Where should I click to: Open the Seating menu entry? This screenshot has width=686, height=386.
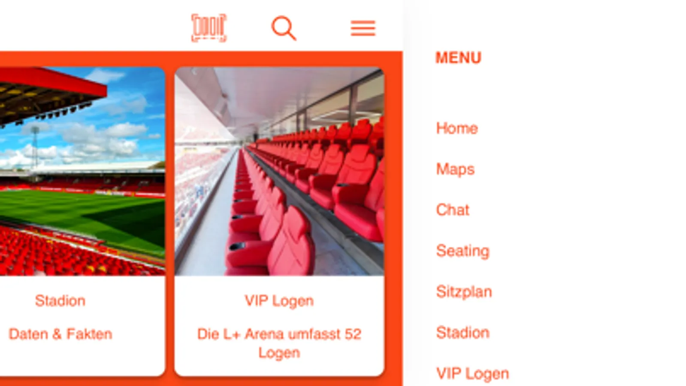point(462,251)
